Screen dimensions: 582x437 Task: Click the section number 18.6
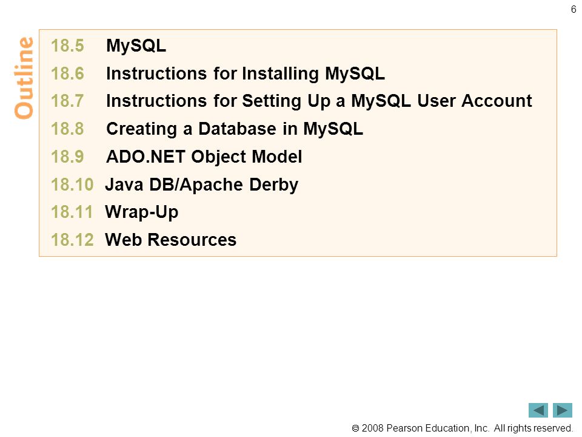[67, 73]
